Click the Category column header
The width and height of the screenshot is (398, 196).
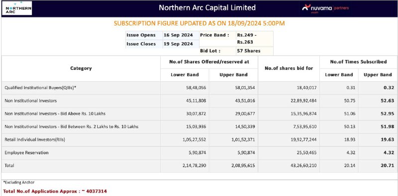point(81,68)
